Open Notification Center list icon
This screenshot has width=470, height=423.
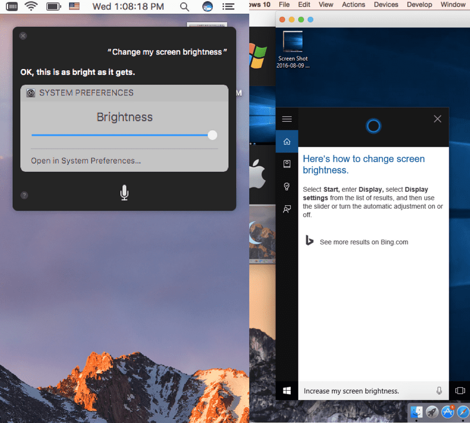coord(228,6)
